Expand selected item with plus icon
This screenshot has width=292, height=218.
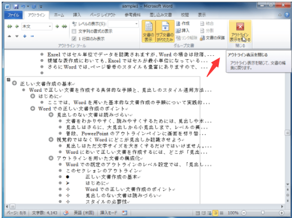point(25,36)
